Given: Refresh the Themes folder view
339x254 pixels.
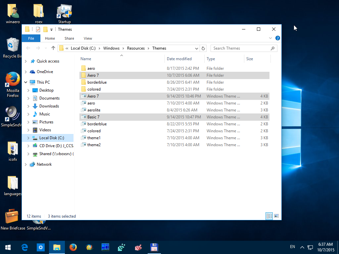Looking at the screenshot, I should click(x=203, y=48).
